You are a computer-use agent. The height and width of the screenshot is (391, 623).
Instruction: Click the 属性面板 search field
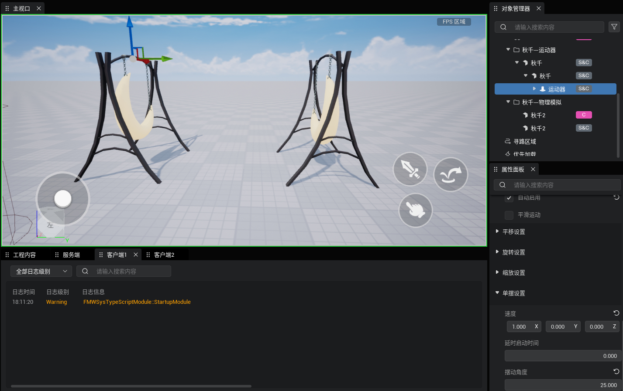[557, 185]
